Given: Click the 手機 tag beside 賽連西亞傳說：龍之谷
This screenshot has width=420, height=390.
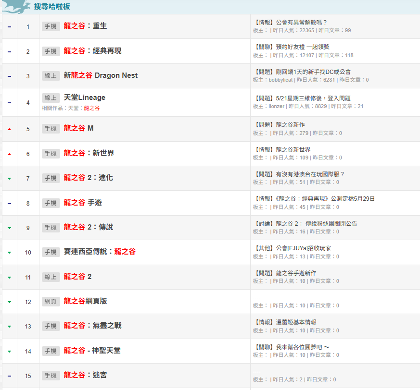Looking at the screenshot, I should [x=51, y=252].
